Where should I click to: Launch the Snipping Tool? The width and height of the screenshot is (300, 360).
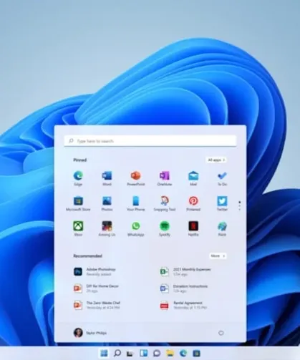tap(165, 203)
